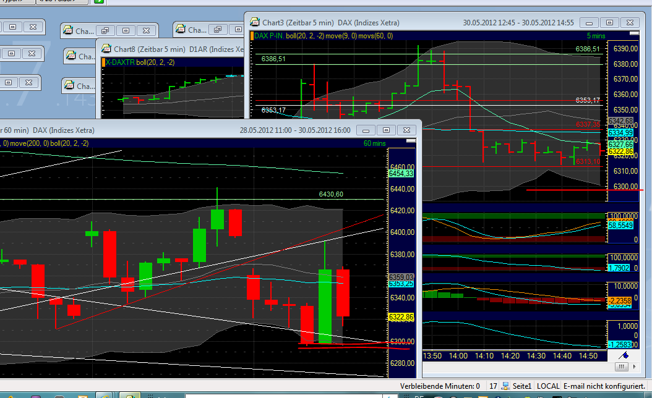
Task: Click the splitter grip handle at the bottom right
Action: click(x=620, y=366)
